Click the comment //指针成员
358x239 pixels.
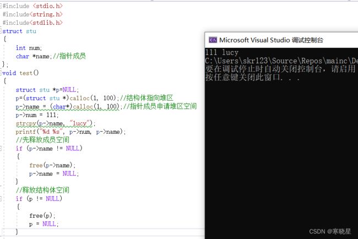(69, 56)
